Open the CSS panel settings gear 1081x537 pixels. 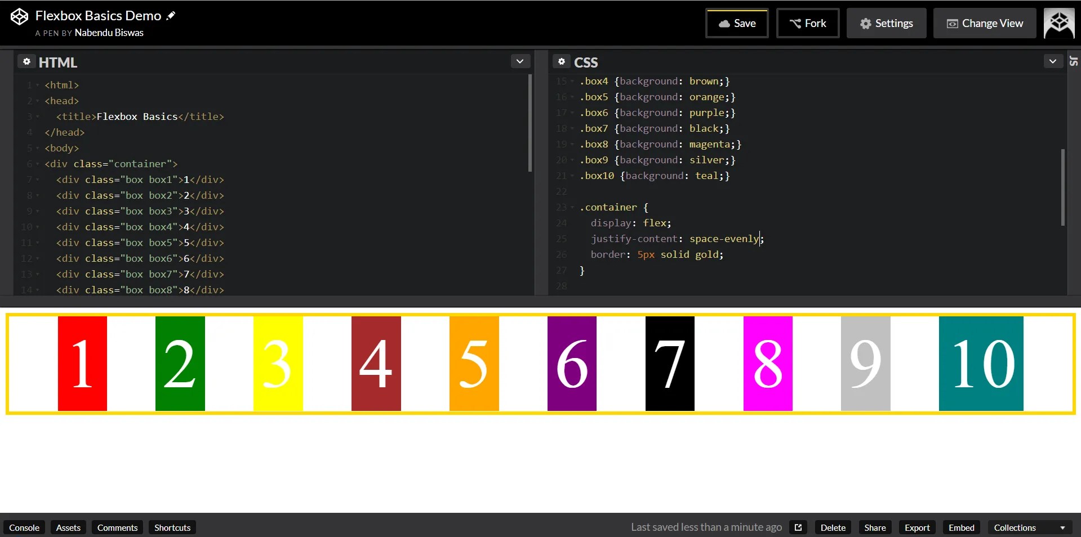(561, 62)
